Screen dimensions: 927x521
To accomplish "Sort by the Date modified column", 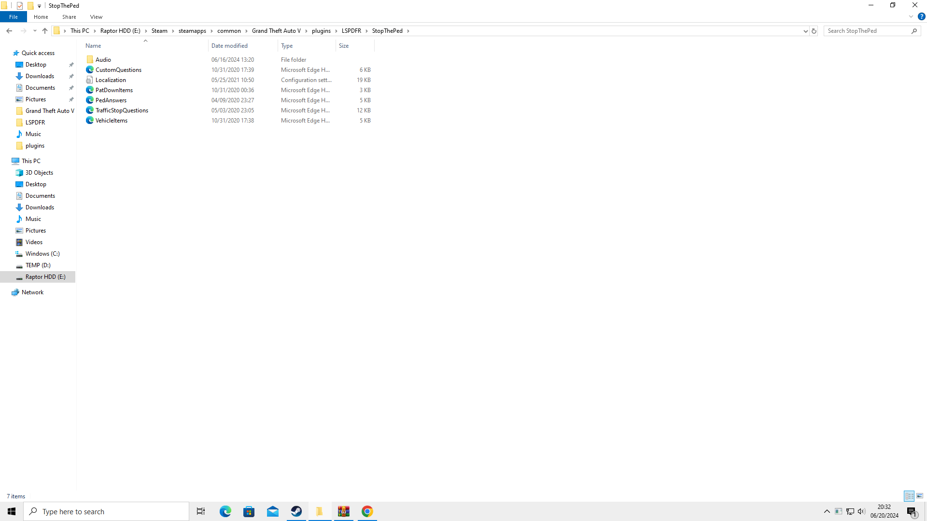I will pos(229,46).
